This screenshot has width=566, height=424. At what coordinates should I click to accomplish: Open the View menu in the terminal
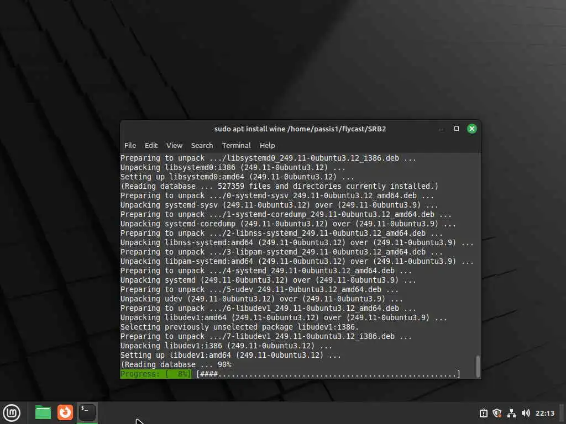[x=174, y=146]
